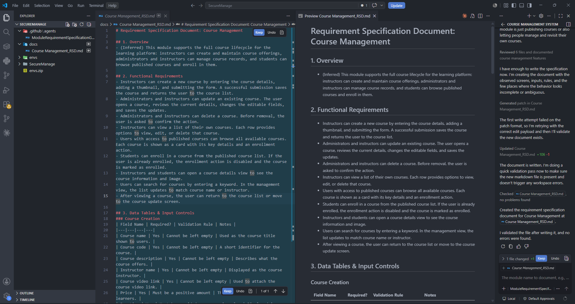The image size is (575, 304).
Task: Select envs.zip in the Explorer
Action: point(36,71)
